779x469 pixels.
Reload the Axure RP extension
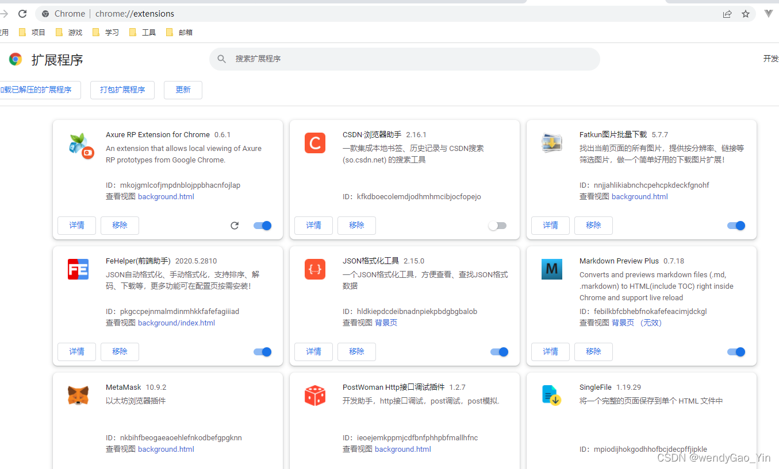click(x=235, y=226)
